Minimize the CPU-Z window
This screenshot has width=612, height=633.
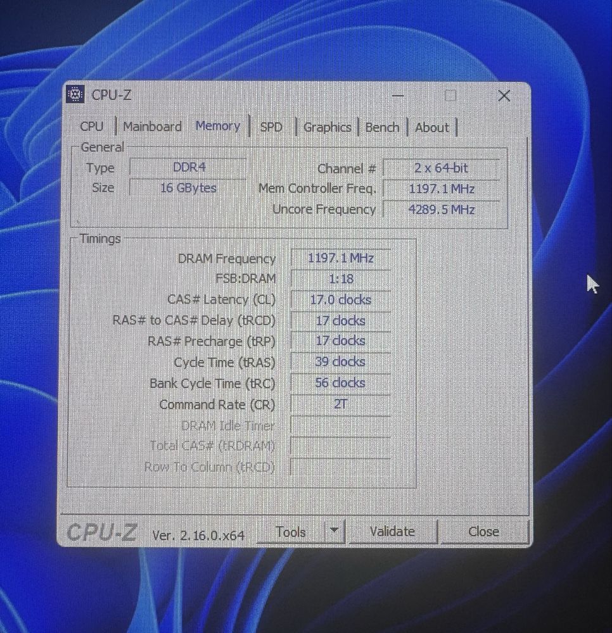pyautogui.click(x=398, y=96)
